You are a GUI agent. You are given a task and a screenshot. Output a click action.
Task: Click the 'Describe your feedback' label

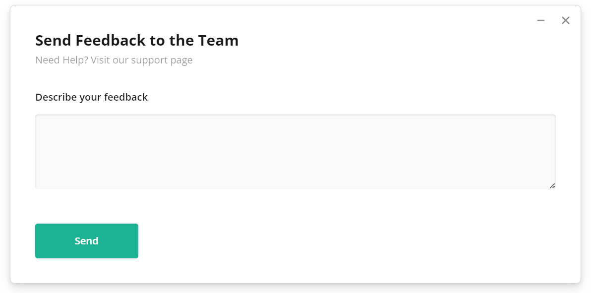point(91,97)
